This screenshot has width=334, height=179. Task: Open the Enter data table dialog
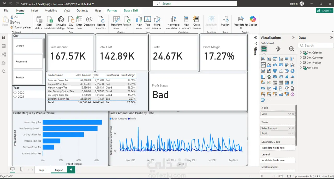click(x=79, y=22)
